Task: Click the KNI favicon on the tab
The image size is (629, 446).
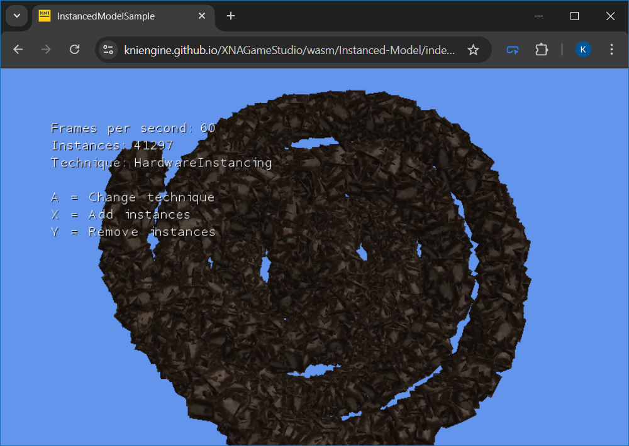Action: 45,16
